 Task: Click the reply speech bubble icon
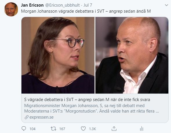24,129
